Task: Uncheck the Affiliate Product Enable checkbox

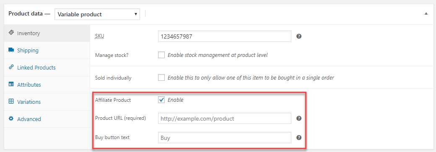Action: click(161, 100)
